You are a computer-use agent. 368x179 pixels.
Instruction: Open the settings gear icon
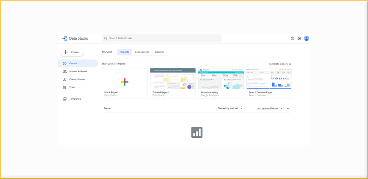[x=299, y=38]
